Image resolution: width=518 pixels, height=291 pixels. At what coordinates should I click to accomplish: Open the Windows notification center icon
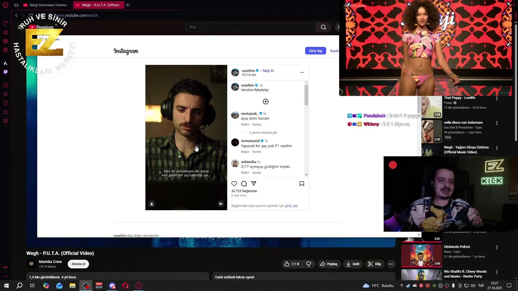coord(509,286)
